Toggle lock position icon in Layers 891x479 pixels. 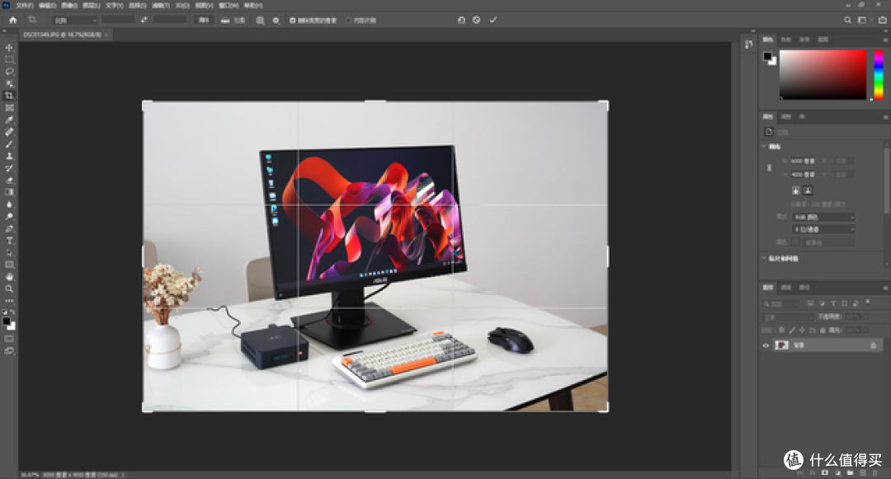click(x=802, y=330)
